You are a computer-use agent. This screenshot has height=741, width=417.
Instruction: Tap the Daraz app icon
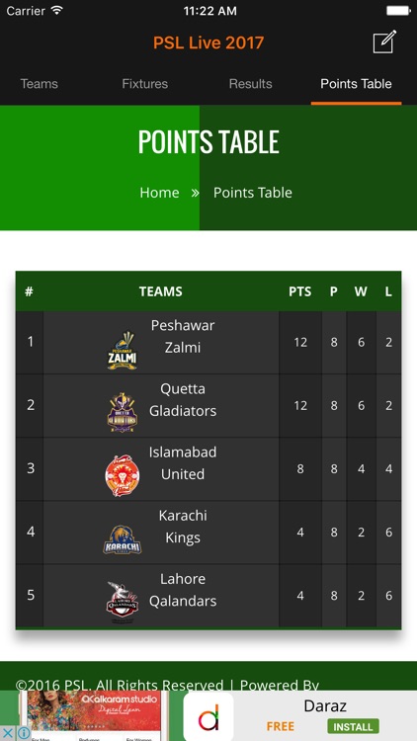coord(208,717)
